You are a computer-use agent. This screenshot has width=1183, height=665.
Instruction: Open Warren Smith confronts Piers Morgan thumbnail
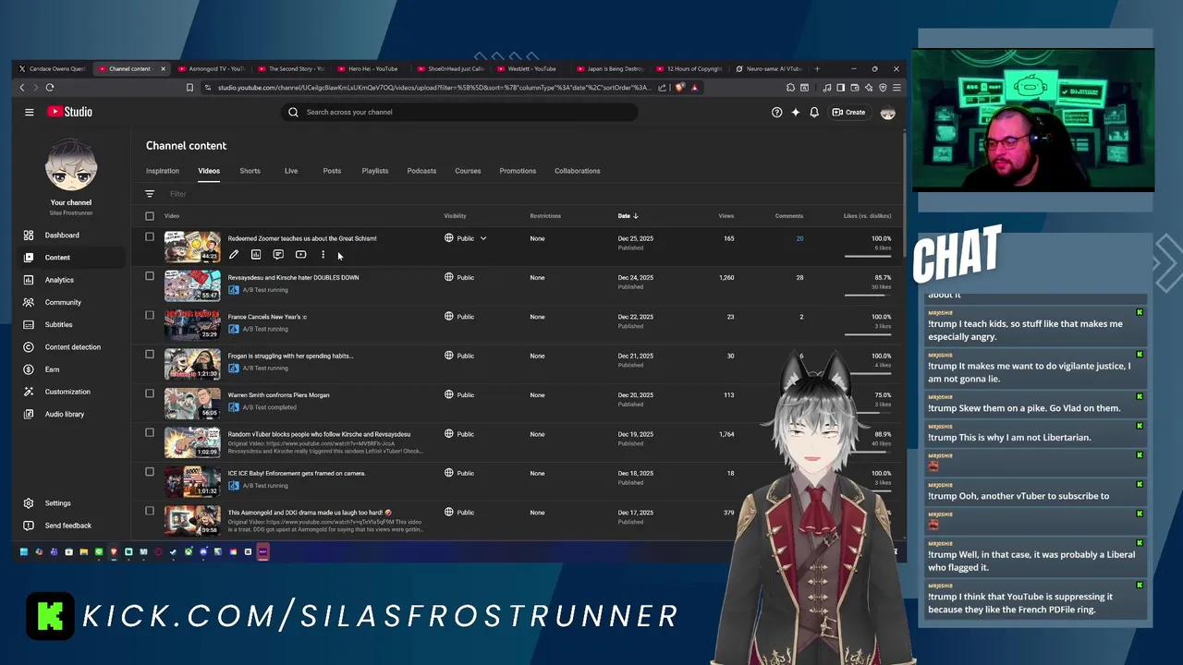(x=192, y=403)
